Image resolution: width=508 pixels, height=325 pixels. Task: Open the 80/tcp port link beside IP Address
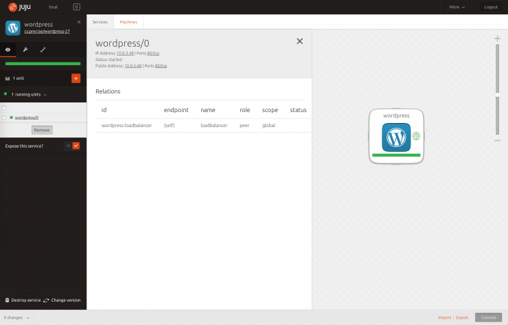click(153, 53)
